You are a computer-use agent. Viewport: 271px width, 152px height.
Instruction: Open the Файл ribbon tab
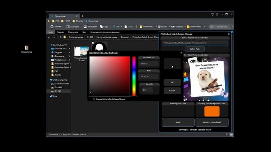point(50,32)
